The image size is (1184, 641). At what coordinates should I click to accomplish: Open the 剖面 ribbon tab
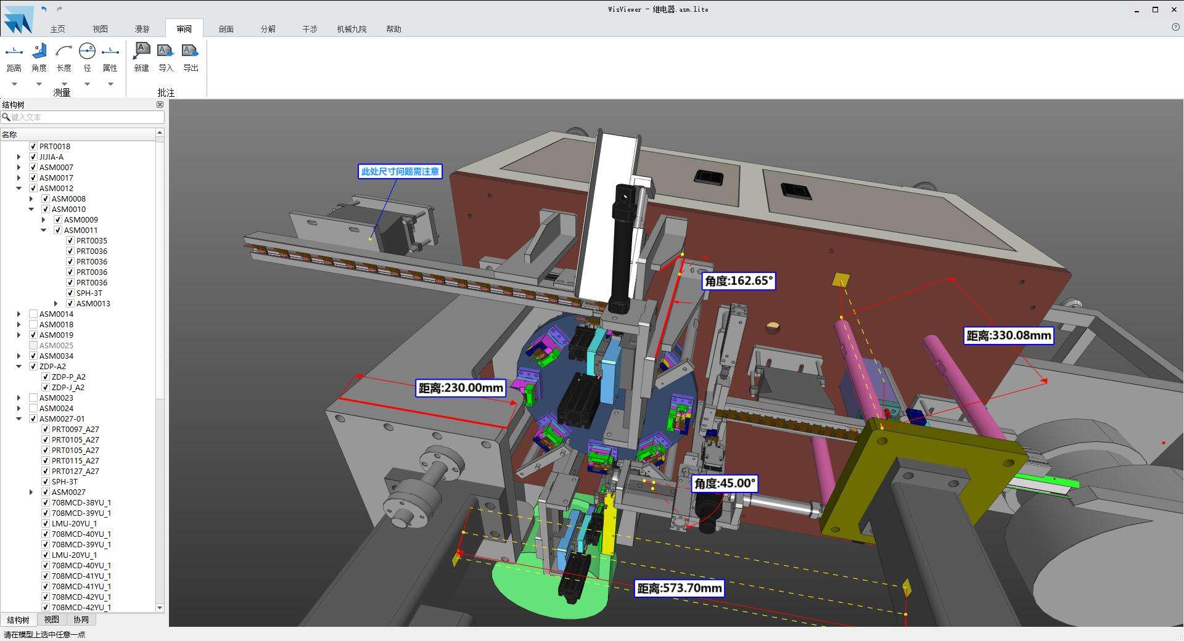point(226,29)
